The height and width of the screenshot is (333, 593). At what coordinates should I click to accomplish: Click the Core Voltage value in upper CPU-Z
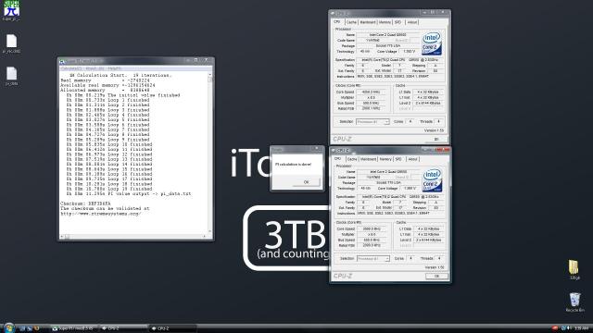[x=410, y=52]
